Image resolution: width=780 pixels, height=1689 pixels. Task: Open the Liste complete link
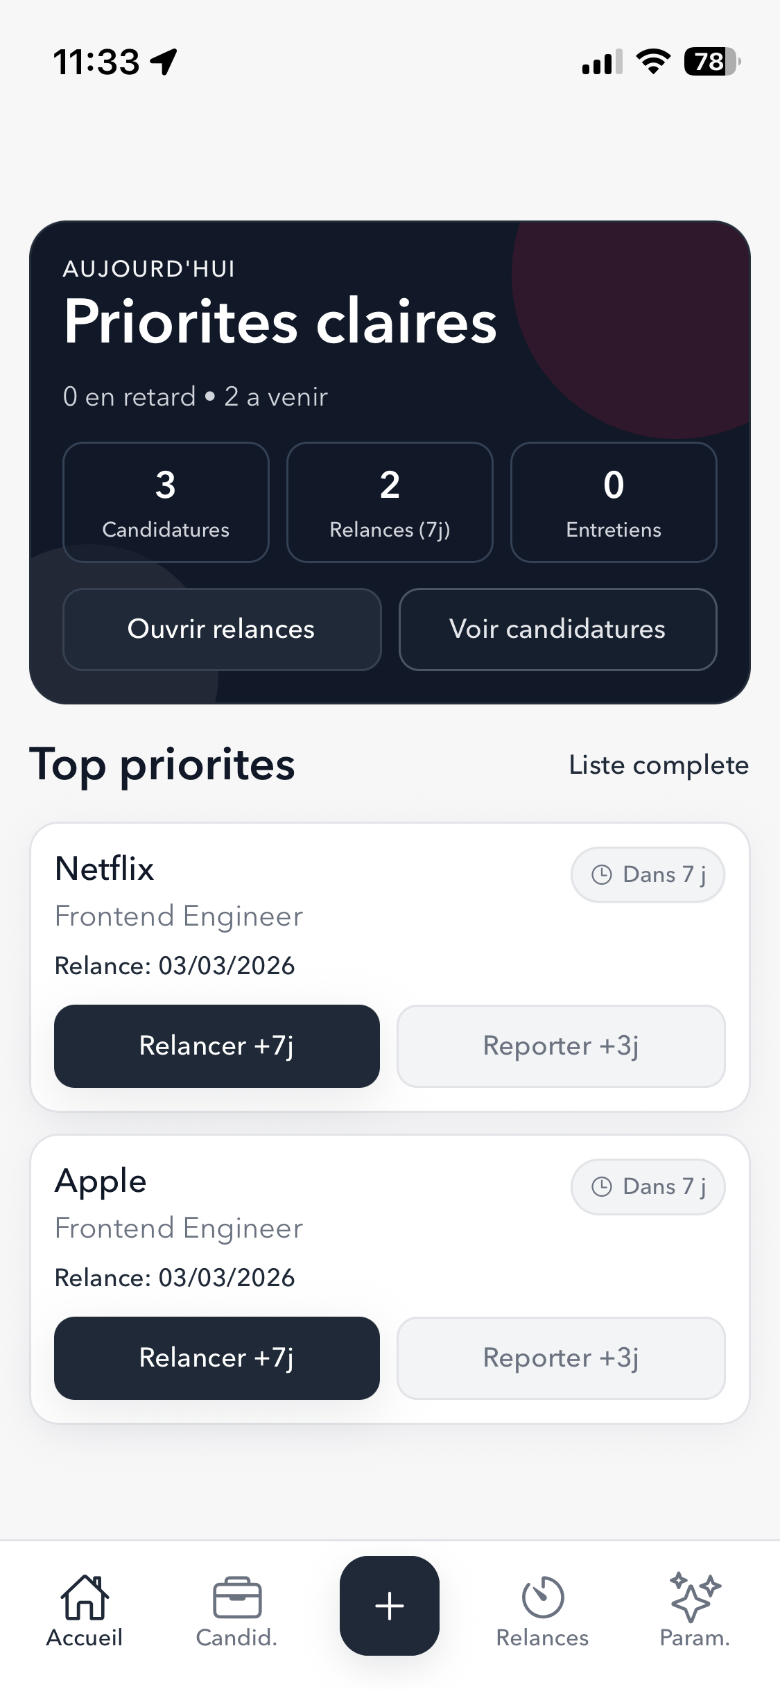pyautogui.click(x=659, y=765)
